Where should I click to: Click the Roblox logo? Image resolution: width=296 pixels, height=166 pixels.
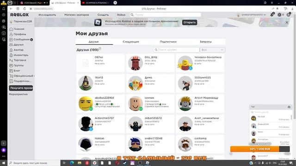(x=19, y=15)
